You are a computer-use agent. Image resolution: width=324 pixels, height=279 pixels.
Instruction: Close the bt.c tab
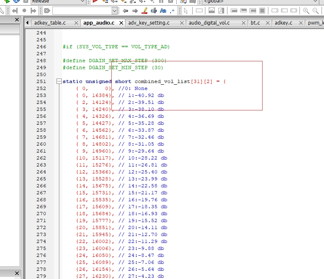(x=268, y=23)
